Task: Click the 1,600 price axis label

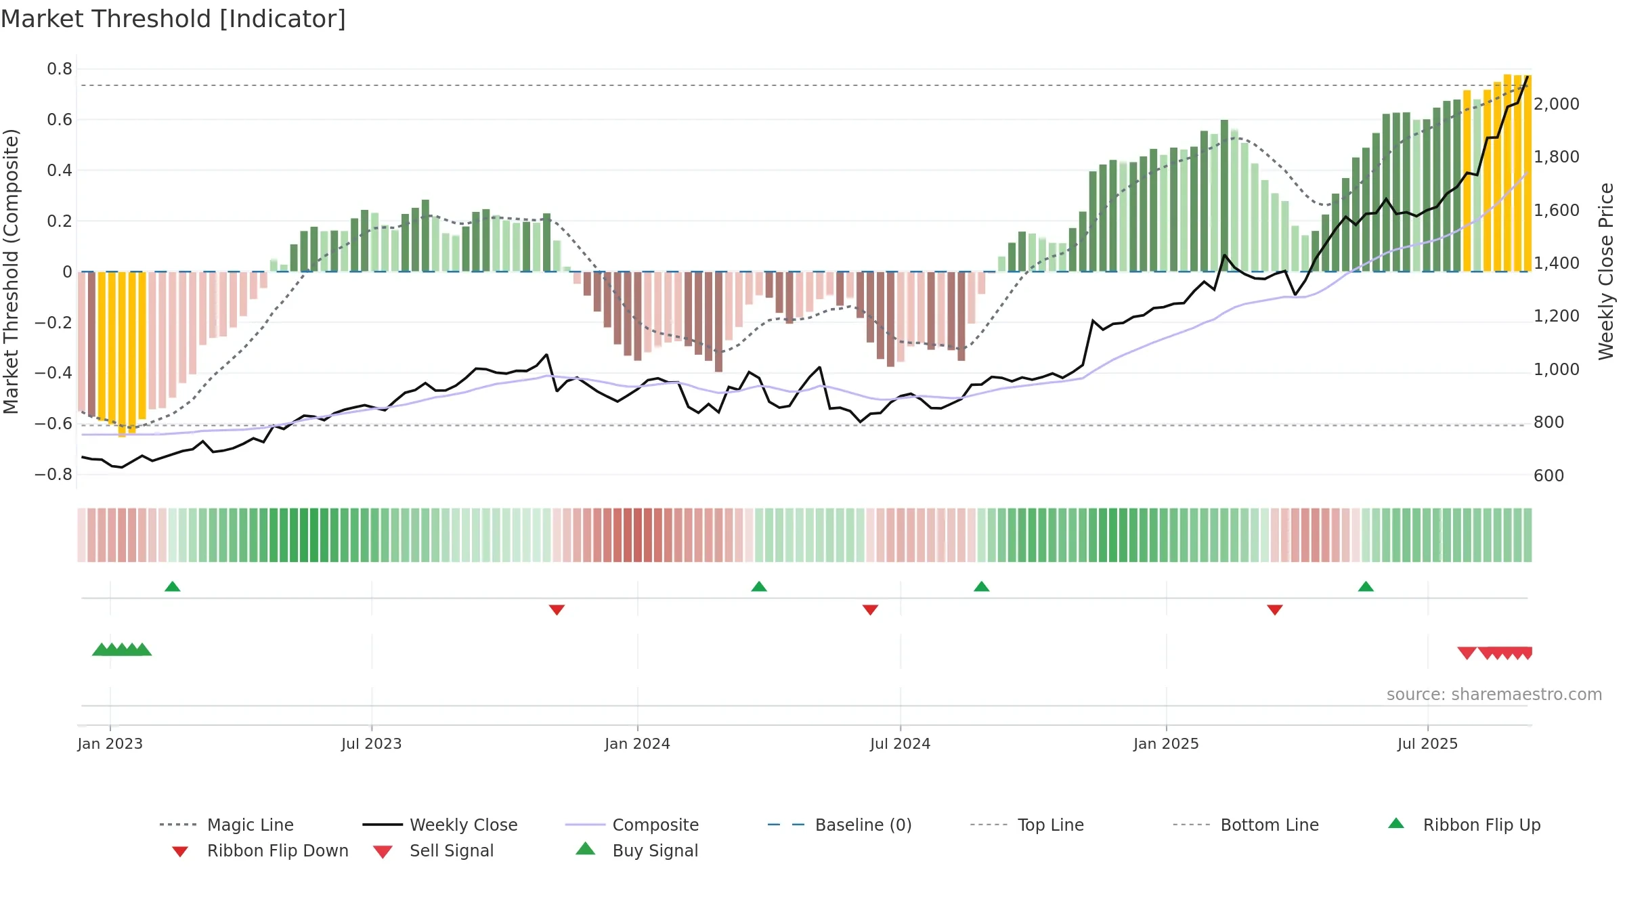Action: (x=1556, y=211)
